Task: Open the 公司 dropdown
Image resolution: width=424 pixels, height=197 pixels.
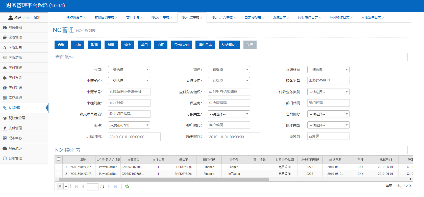Action: (129, 70)
